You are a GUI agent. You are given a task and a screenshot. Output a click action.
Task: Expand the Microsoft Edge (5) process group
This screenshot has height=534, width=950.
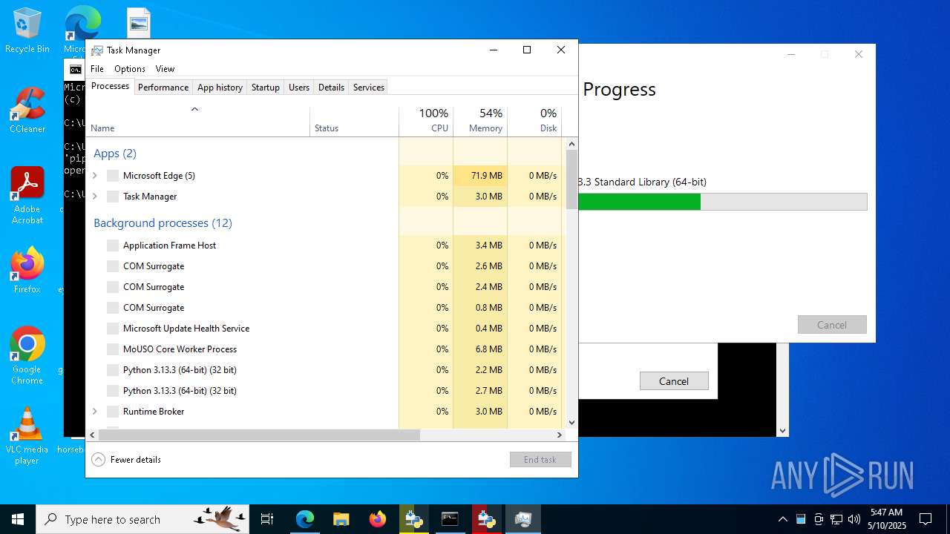coord(94,176)
